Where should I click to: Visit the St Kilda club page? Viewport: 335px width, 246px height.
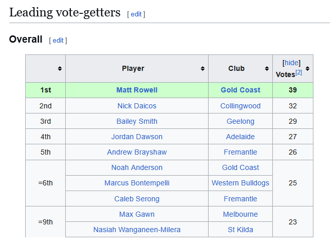point(240,230)
